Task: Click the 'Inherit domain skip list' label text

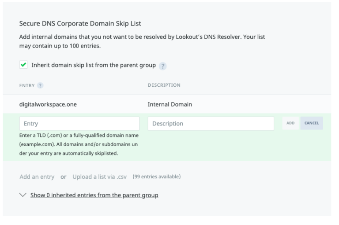Action: pyautogui.click(x=93, y=65)
